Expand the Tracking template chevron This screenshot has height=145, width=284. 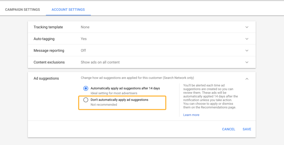click(247, 27)
